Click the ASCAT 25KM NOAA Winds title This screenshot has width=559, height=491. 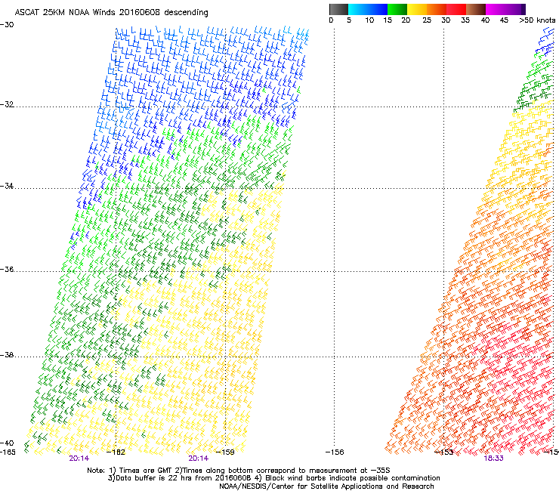coord(111,12)
